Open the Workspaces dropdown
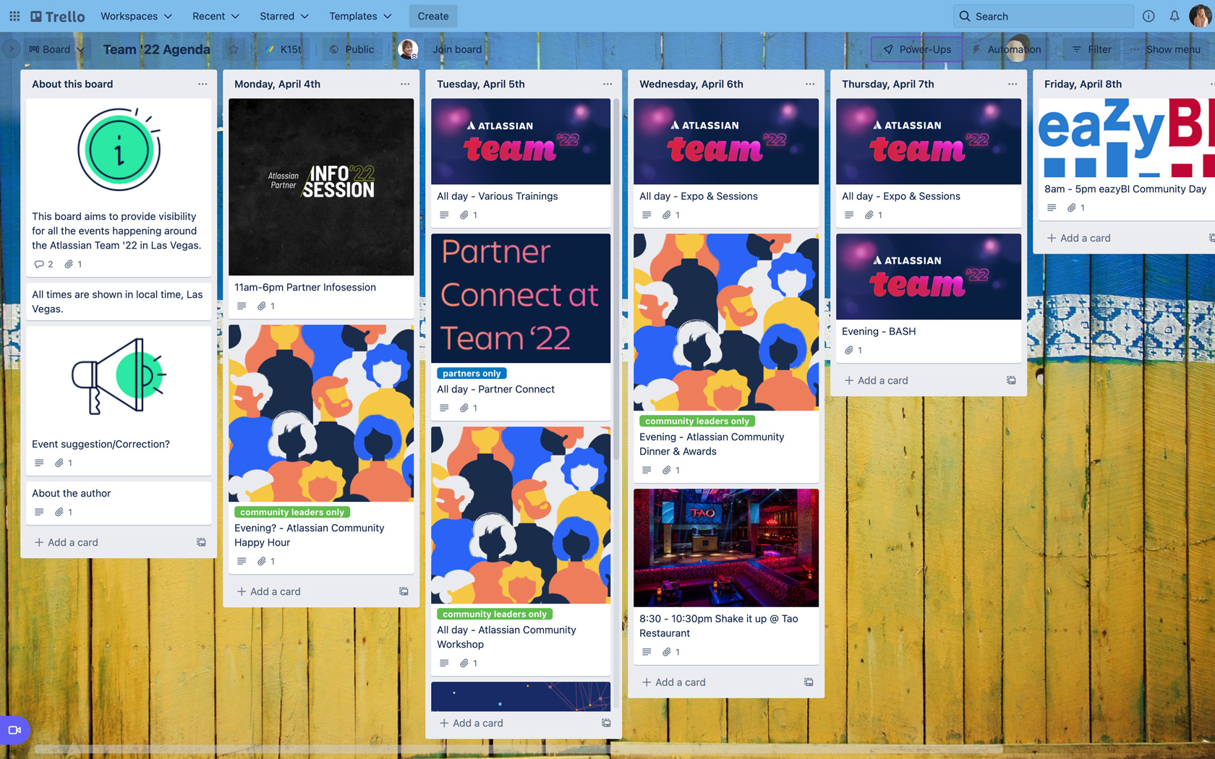The height and width of the screenshot is (759, 1215). coord(136,16)
